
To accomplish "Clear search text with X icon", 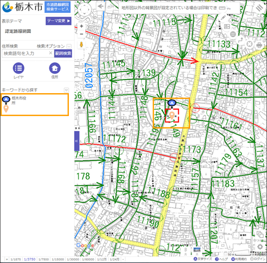I will click(50, 53).
